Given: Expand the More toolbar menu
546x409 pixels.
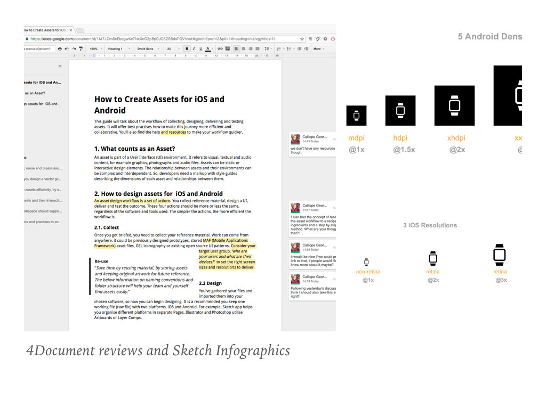Looking at the screenshot, I should (319, 48).
